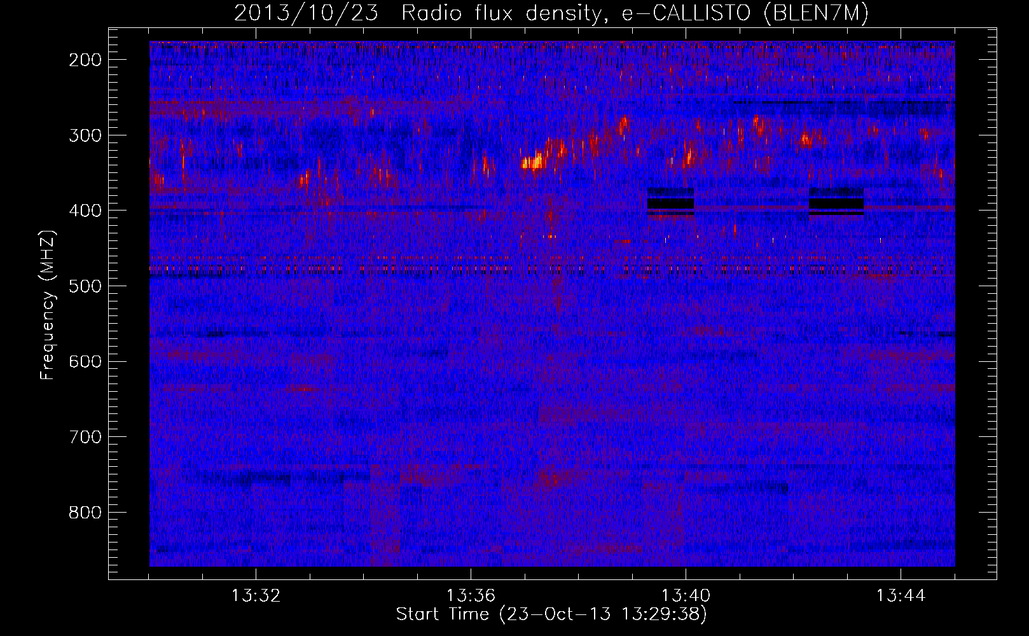Click the 13:32 time tick label
The image size is (1029, 636).
click(x=256, y=596)
